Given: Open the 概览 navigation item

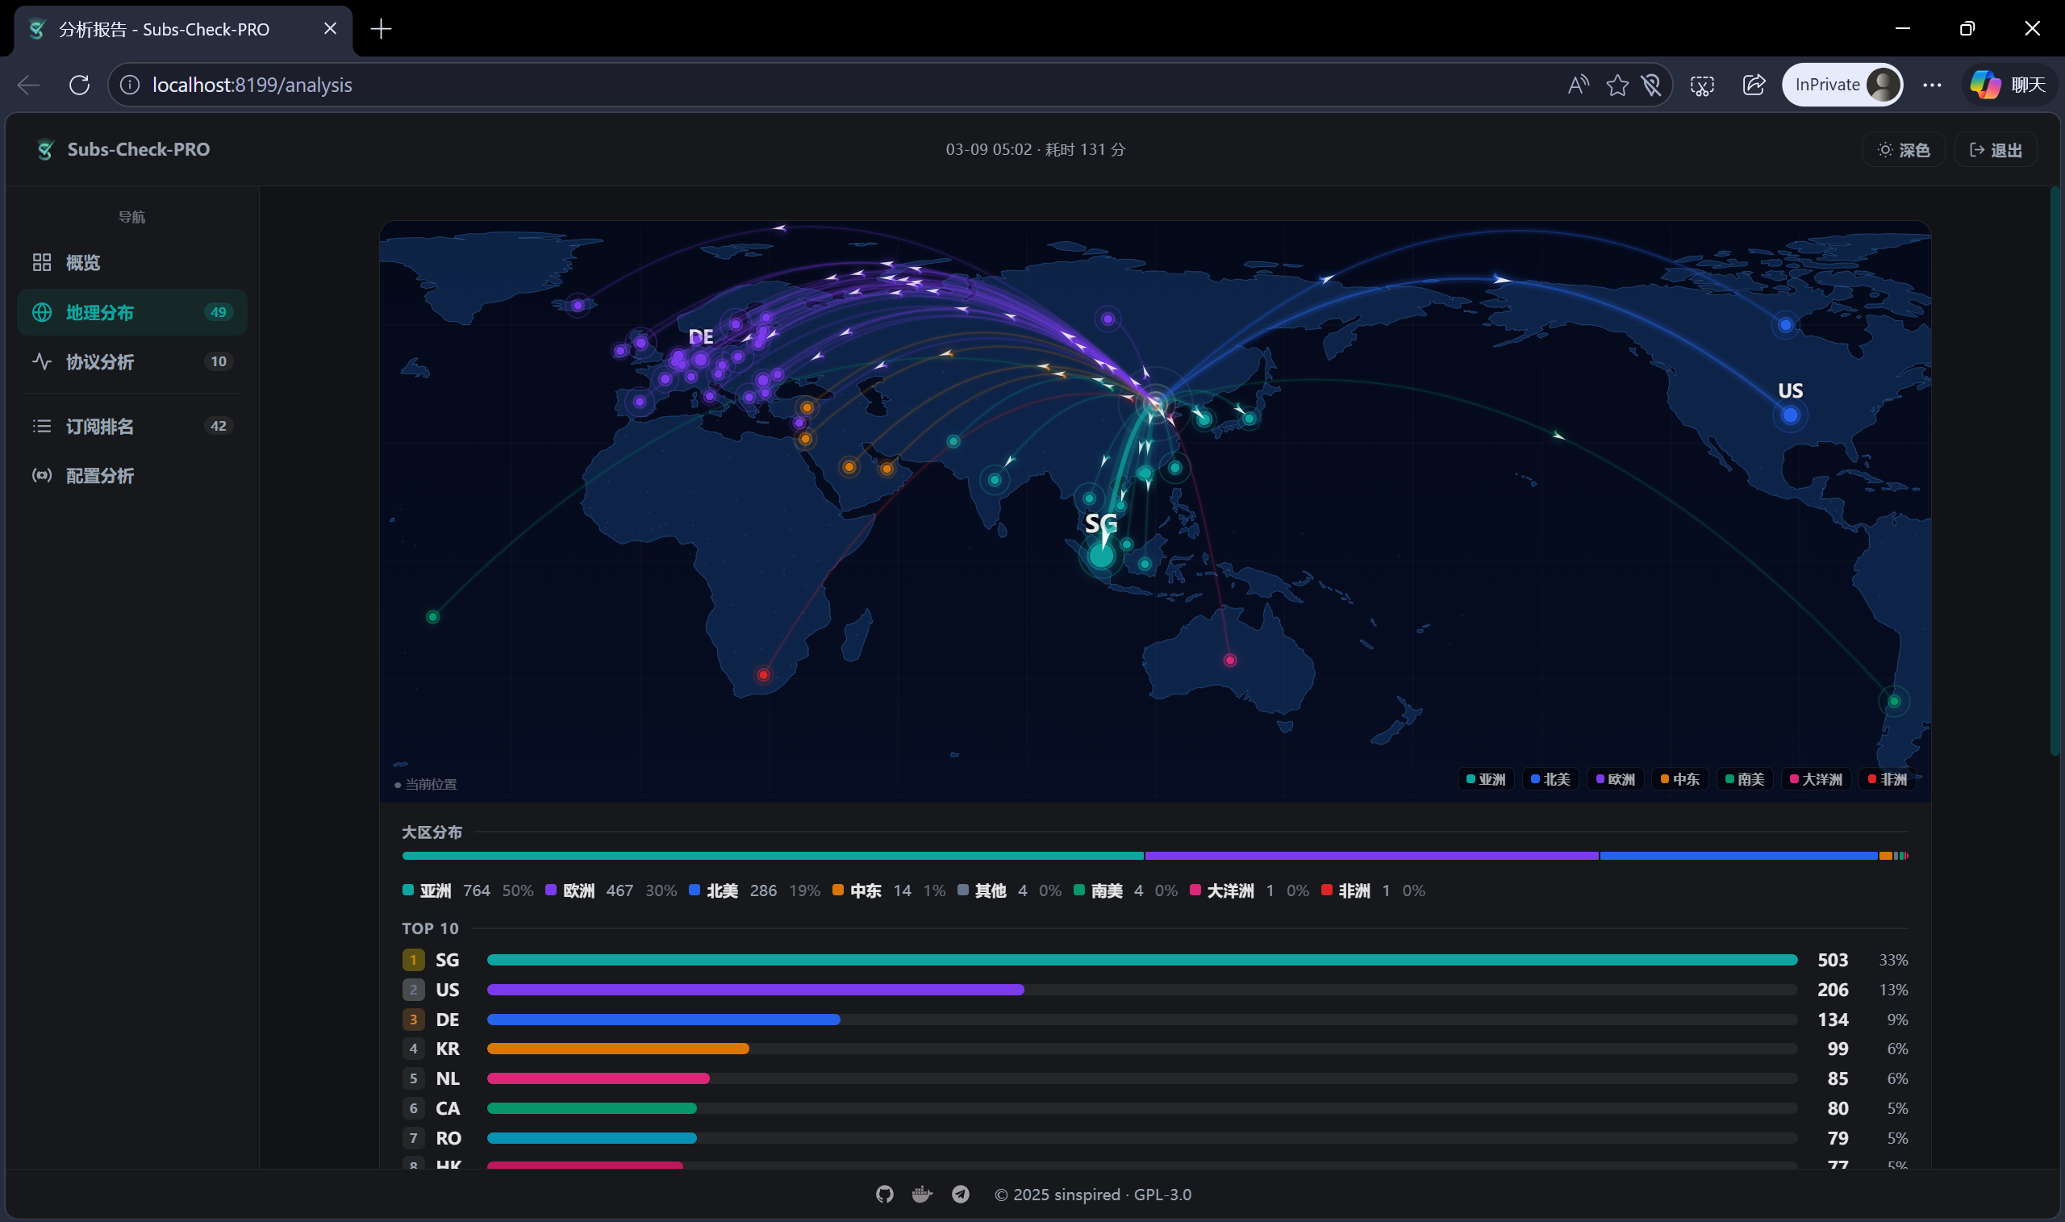Looking at the screenshot, I should 82,263.
